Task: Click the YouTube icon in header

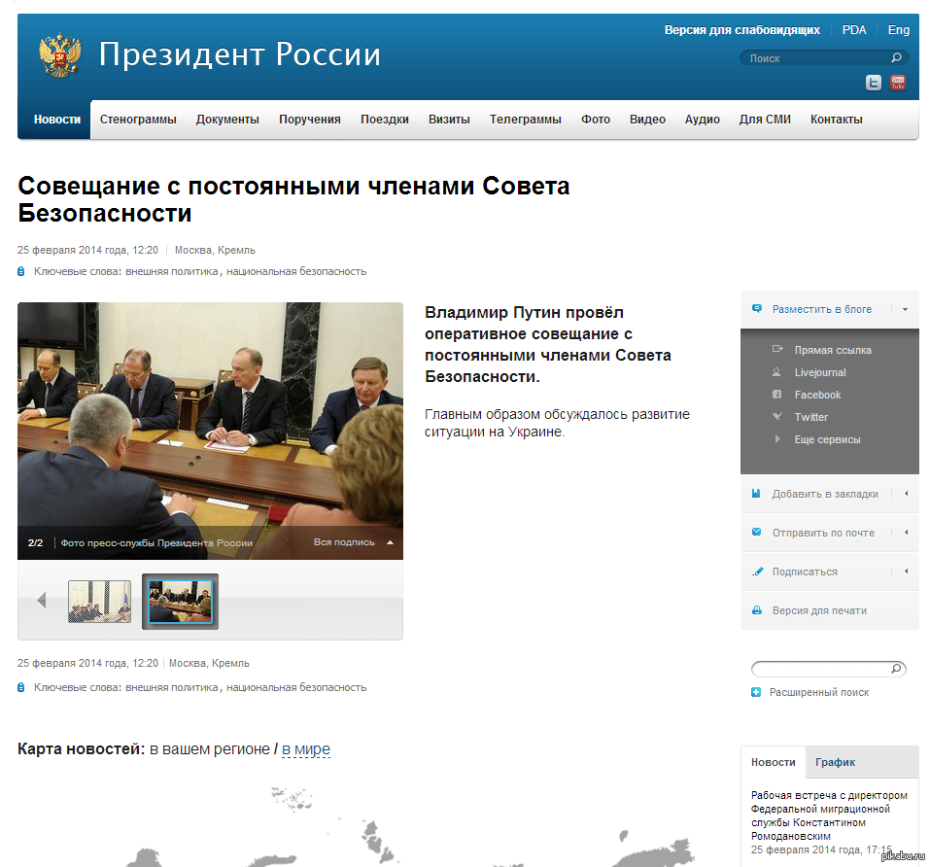Action: [898, 83]
